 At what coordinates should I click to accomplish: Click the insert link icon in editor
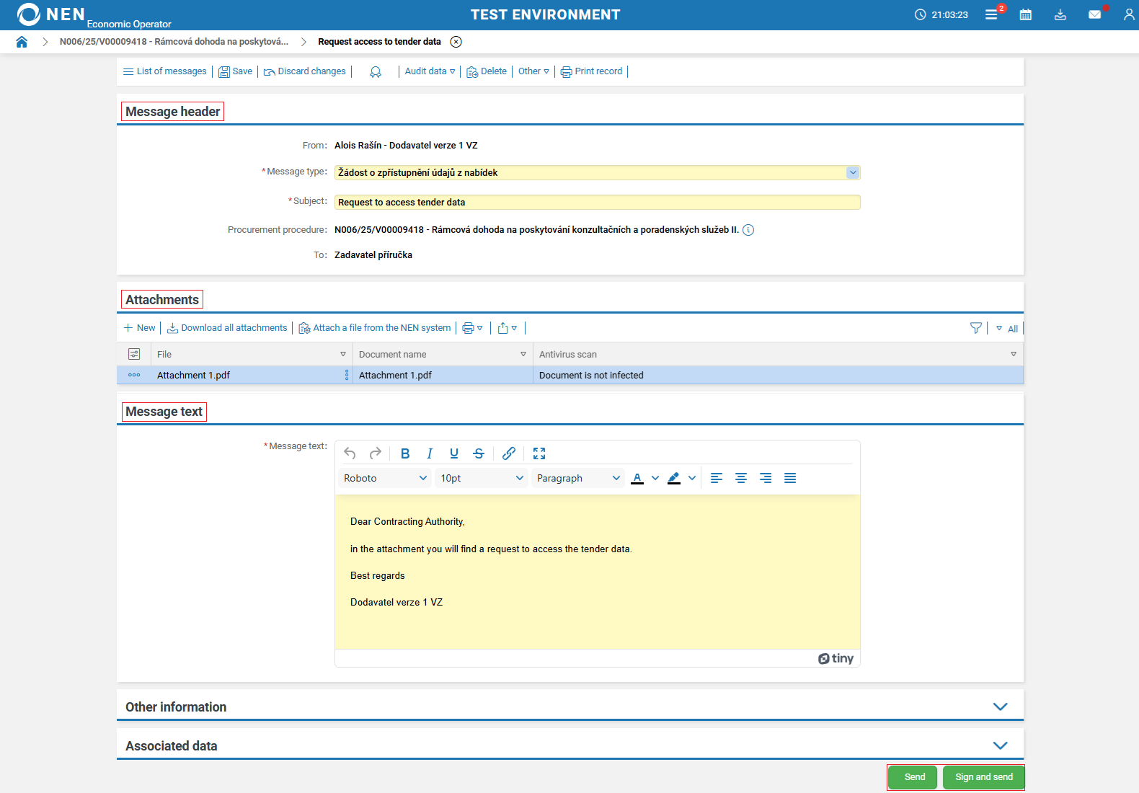(509, 453)
